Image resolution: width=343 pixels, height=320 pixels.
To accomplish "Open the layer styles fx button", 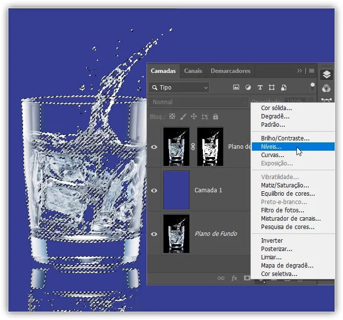I will point(234,278).
